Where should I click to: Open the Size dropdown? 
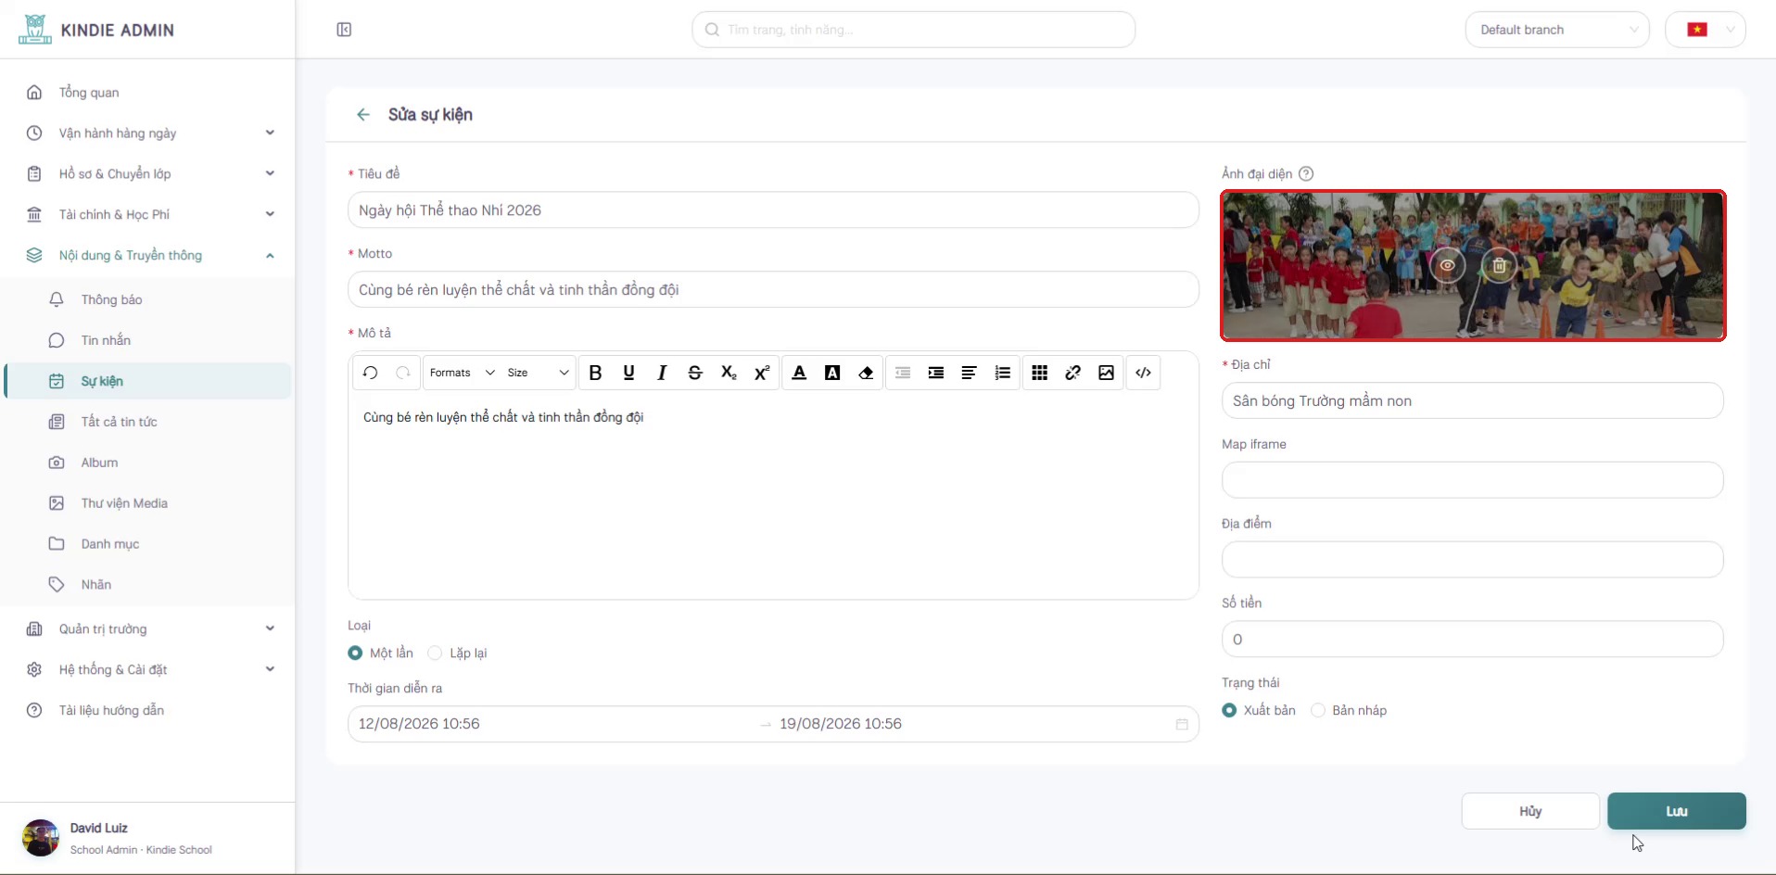pos(539,373)
